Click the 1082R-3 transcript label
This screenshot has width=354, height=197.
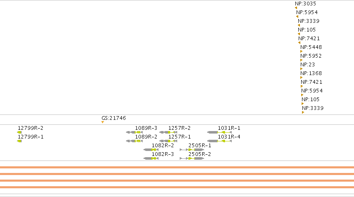click(163, 154)
